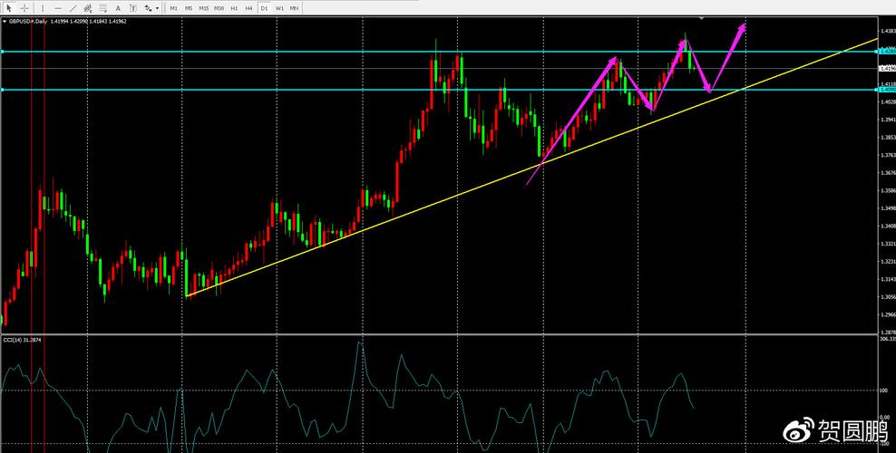Choose the vertical line drawing tool
Viewport: 896px width, 453px height.
[42, 8]
